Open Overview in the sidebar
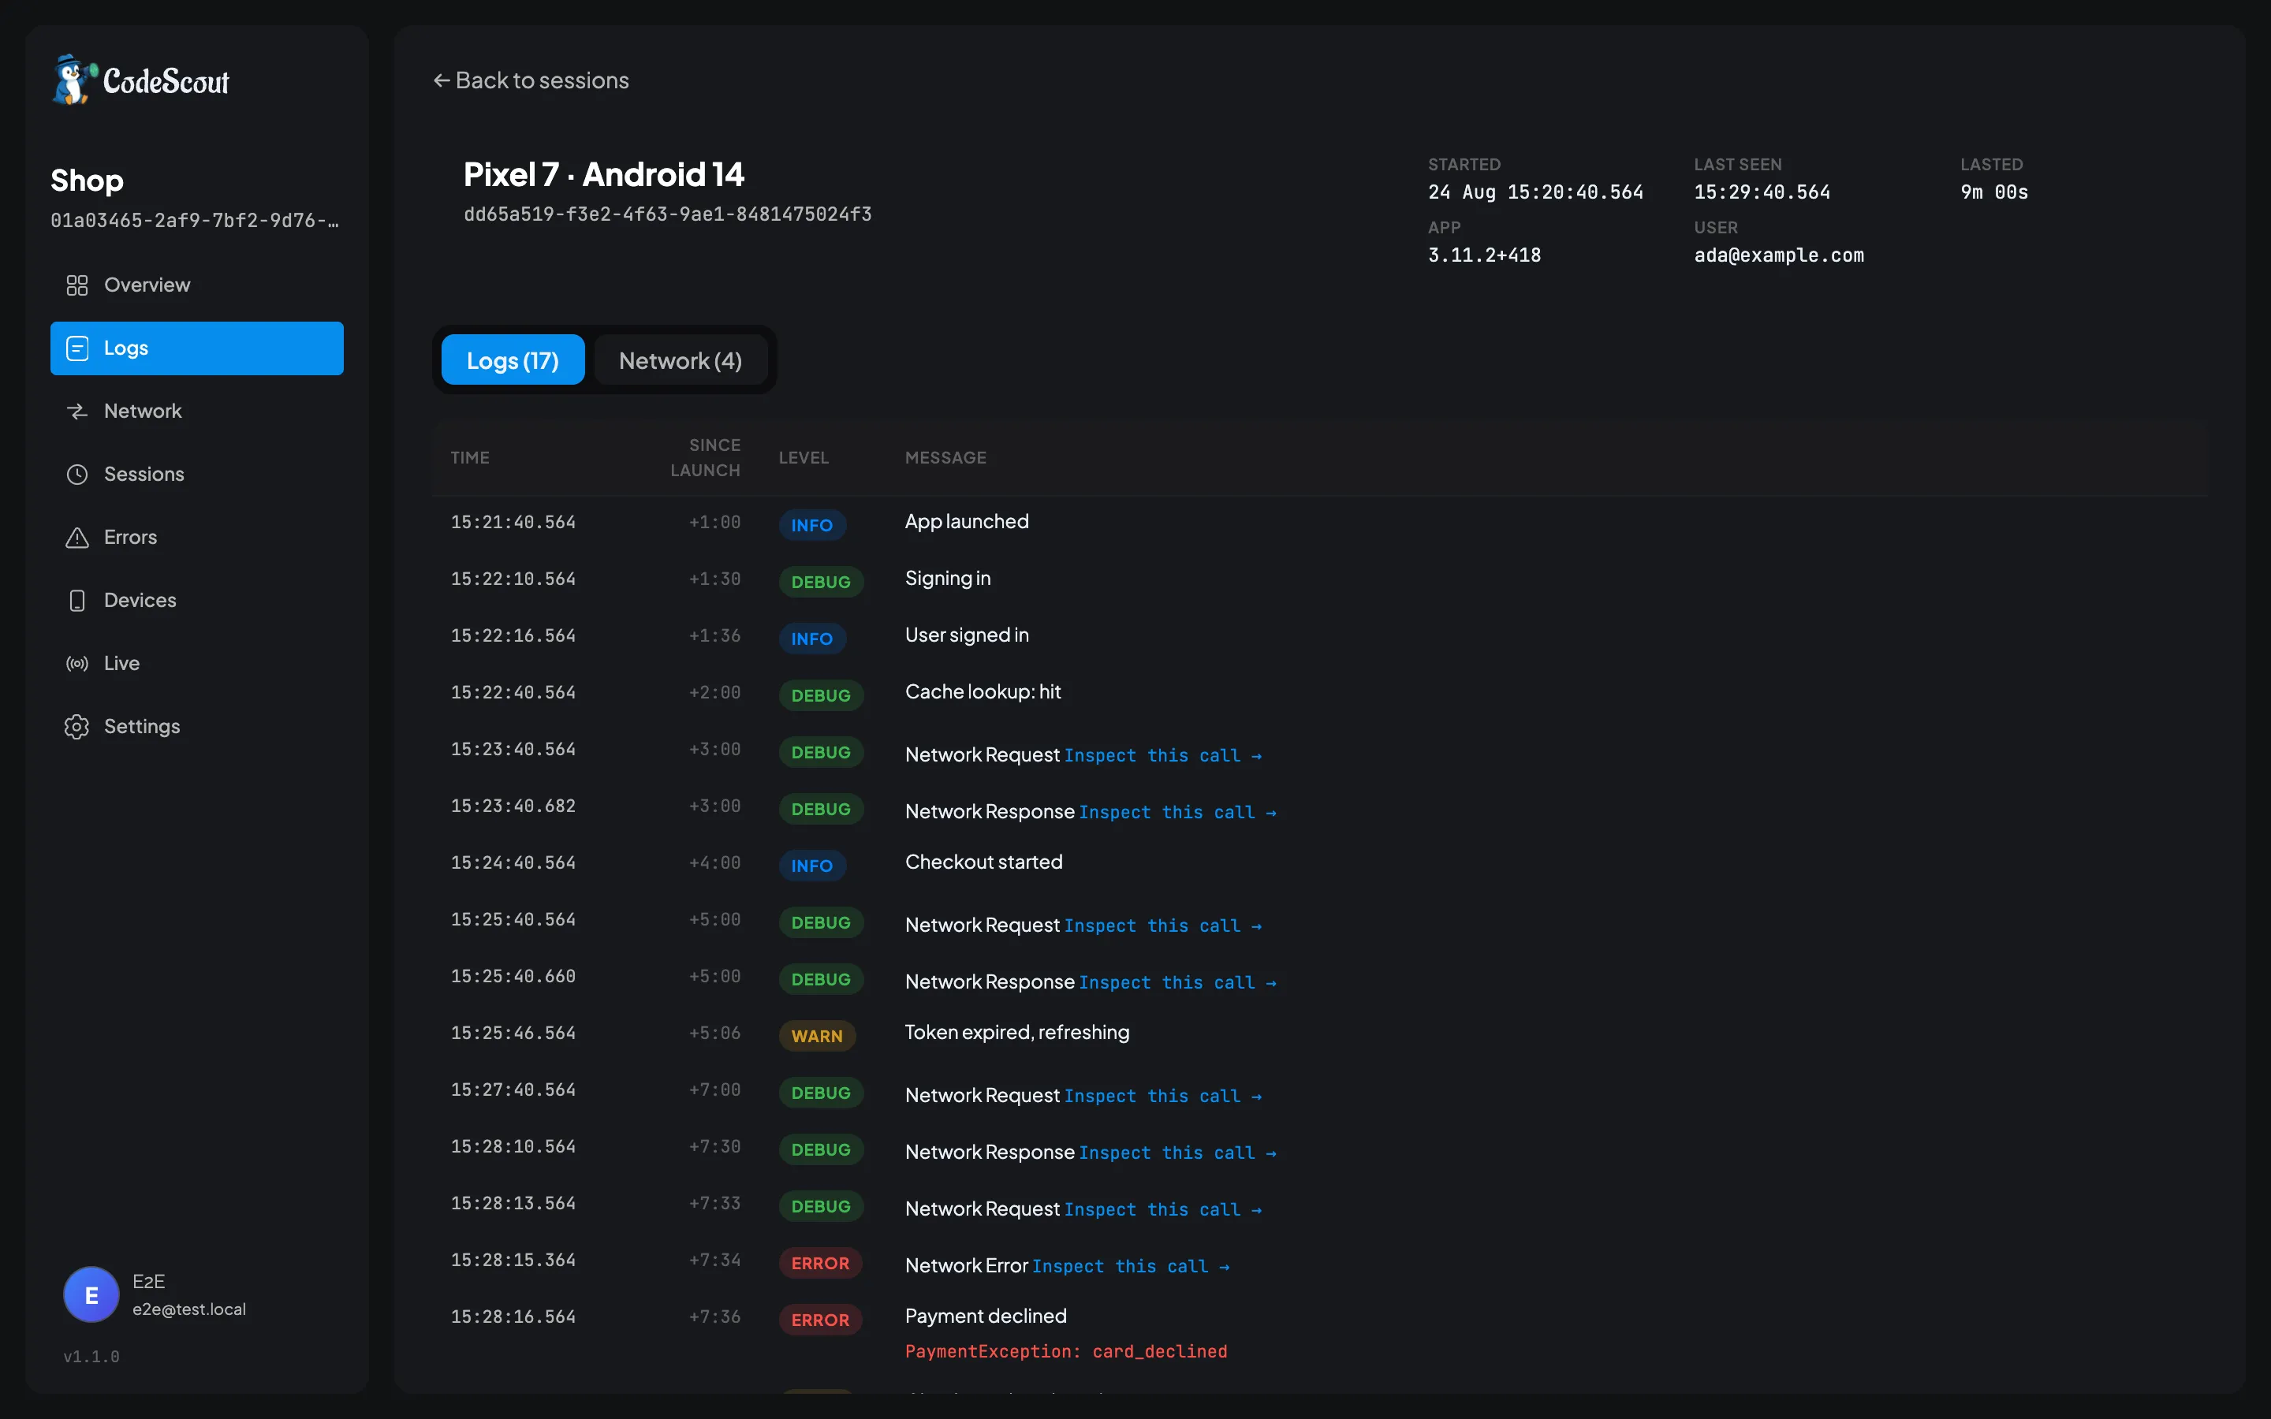Screen dimensions: 2271x1419 [197, 285]
